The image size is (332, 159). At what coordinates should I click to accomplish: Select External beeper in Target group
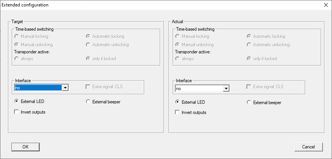click(x=88, y=101)
